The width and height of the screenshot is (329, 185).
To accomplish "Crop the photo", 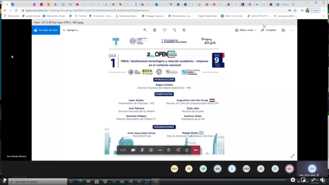I will (x=184, y=30).
